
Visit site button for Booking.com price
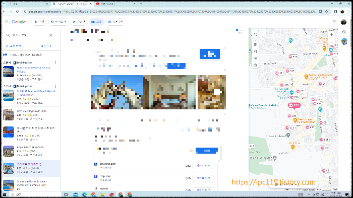[x=203, y=166]
